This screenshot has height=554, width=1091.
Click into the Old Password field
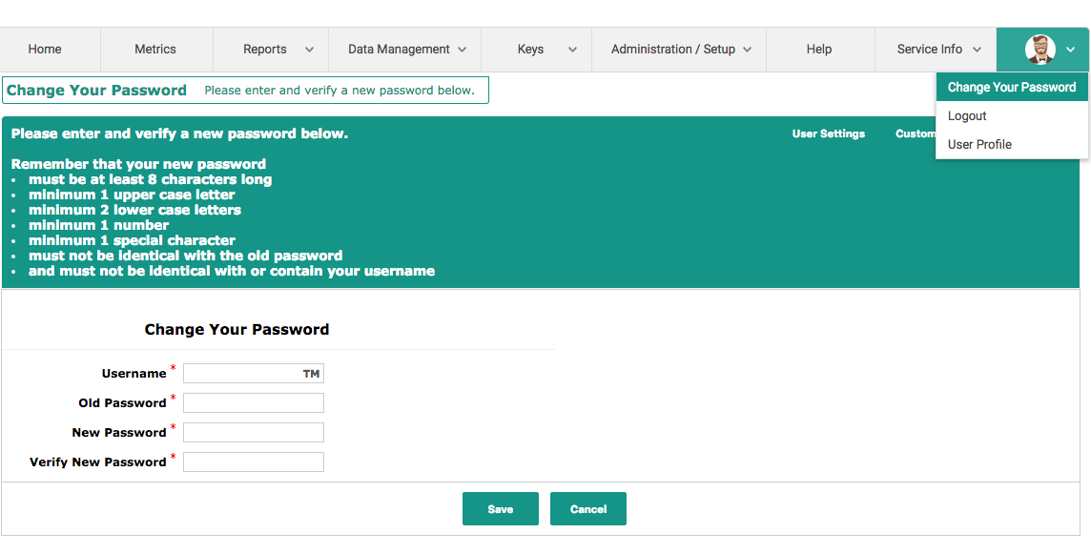click(254, 403)
